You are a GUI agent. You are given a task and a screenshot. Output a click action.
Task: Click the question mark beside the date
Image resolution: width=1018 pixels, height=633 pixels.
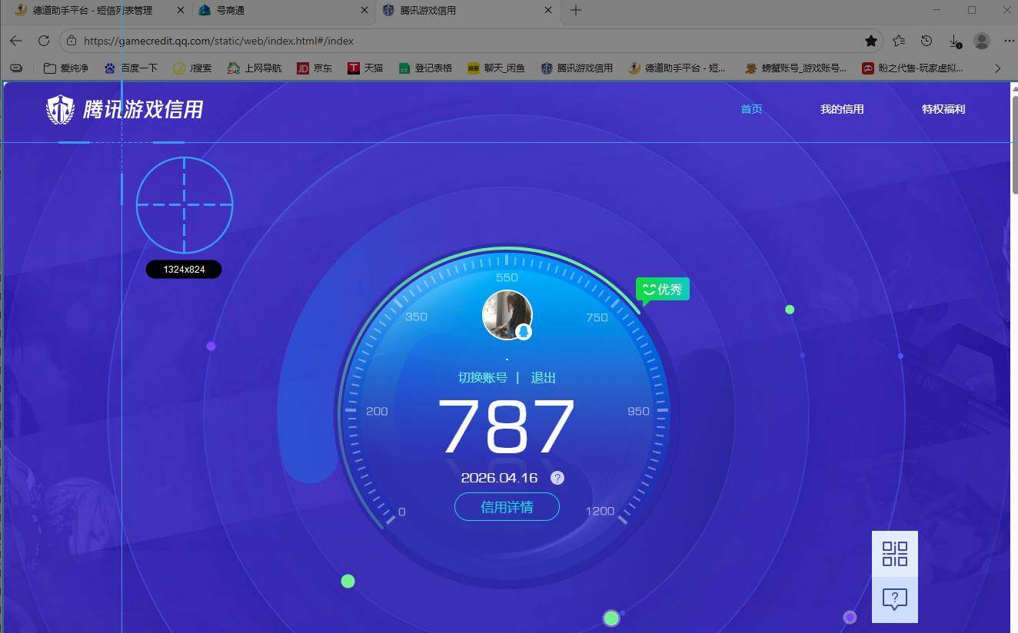[x=557, y=478]
